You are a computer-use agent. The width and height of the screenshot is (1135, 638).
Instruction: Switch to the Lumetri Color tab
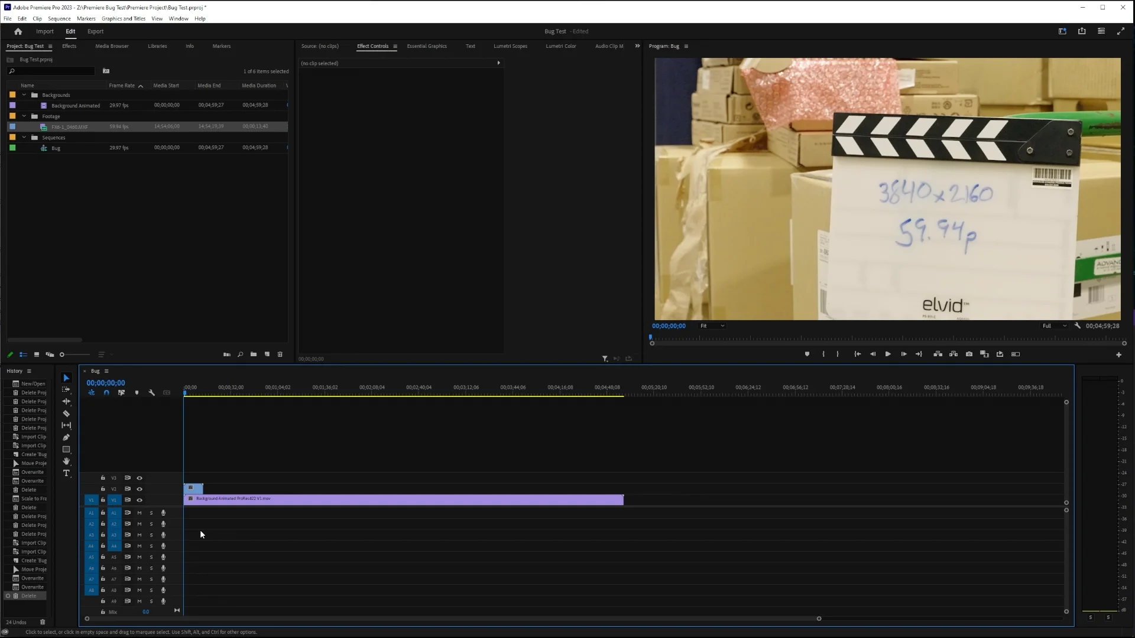tap(561, 46)
